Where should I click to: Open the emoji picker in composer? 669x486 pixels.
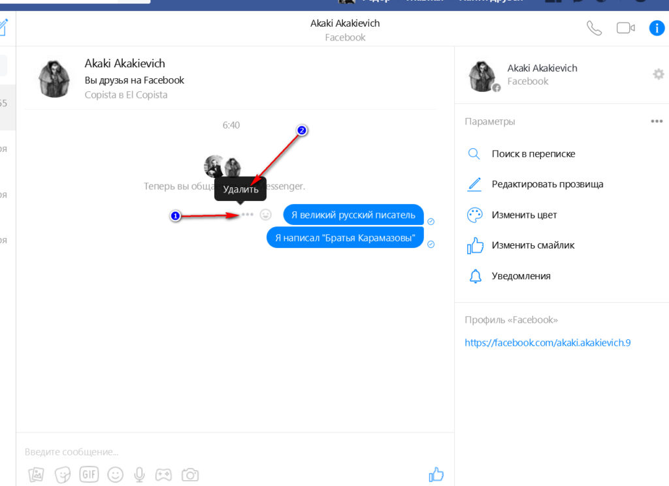115,474
